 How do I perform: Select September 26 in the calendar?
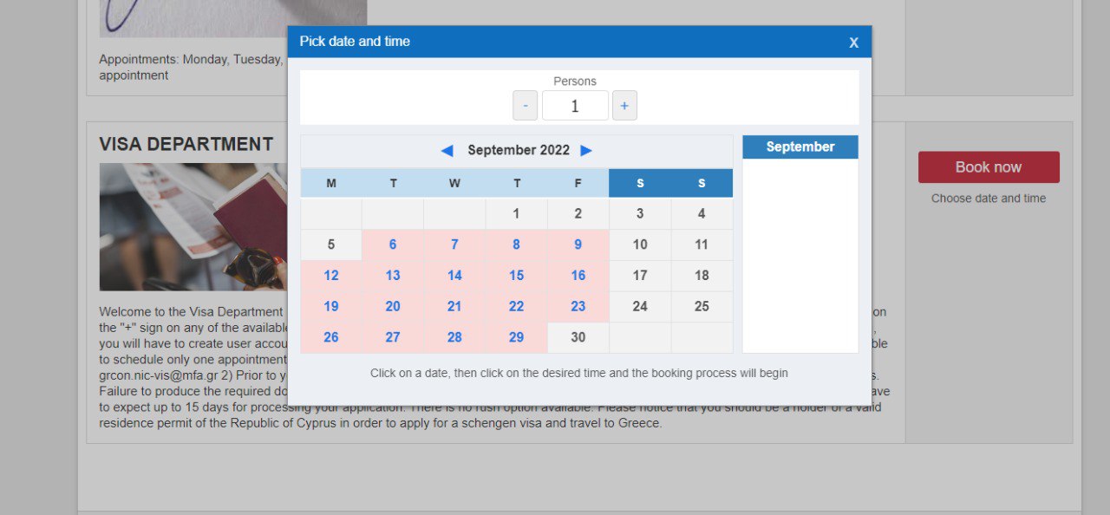click(331, 337)
